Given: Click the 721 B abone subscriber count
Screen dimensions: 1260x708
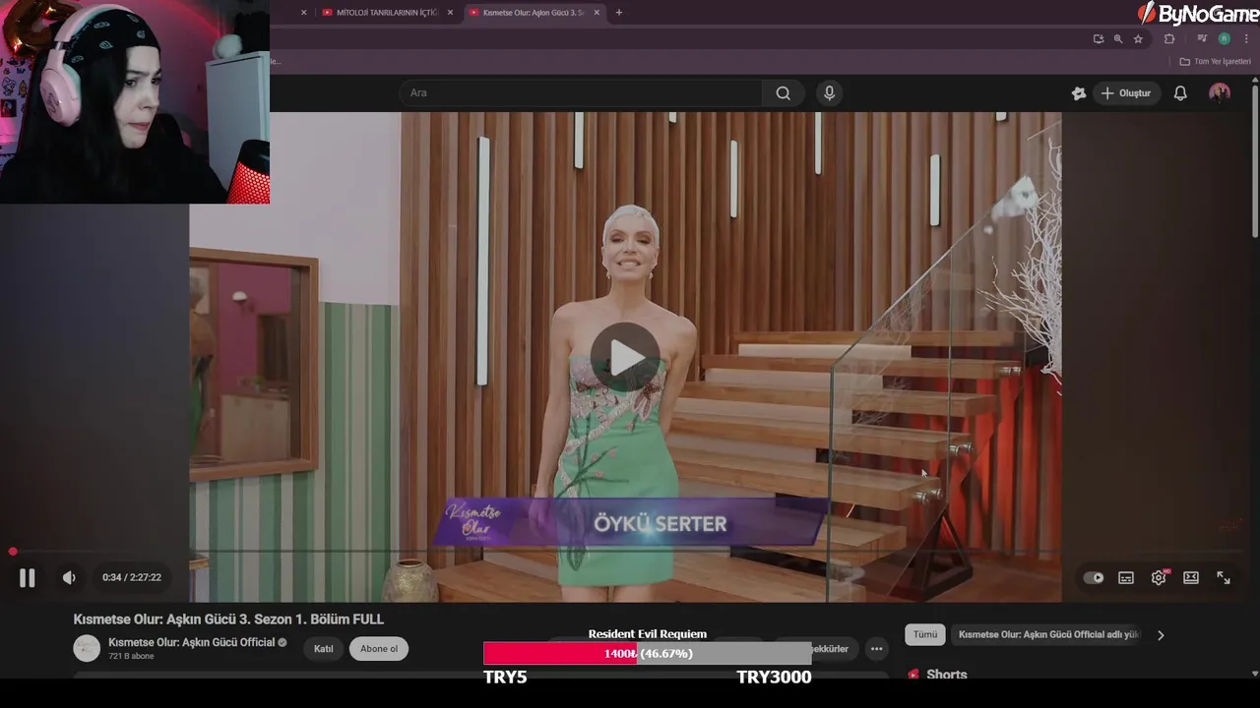Looking at the screenshot, I should tap(131, 656).
